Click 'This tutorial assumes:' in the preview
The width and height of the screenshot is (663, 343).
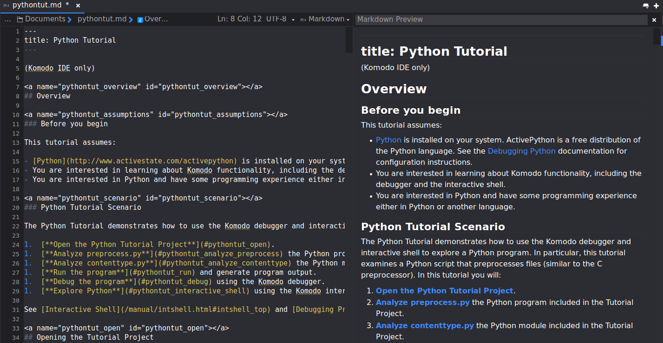[401, 125]
